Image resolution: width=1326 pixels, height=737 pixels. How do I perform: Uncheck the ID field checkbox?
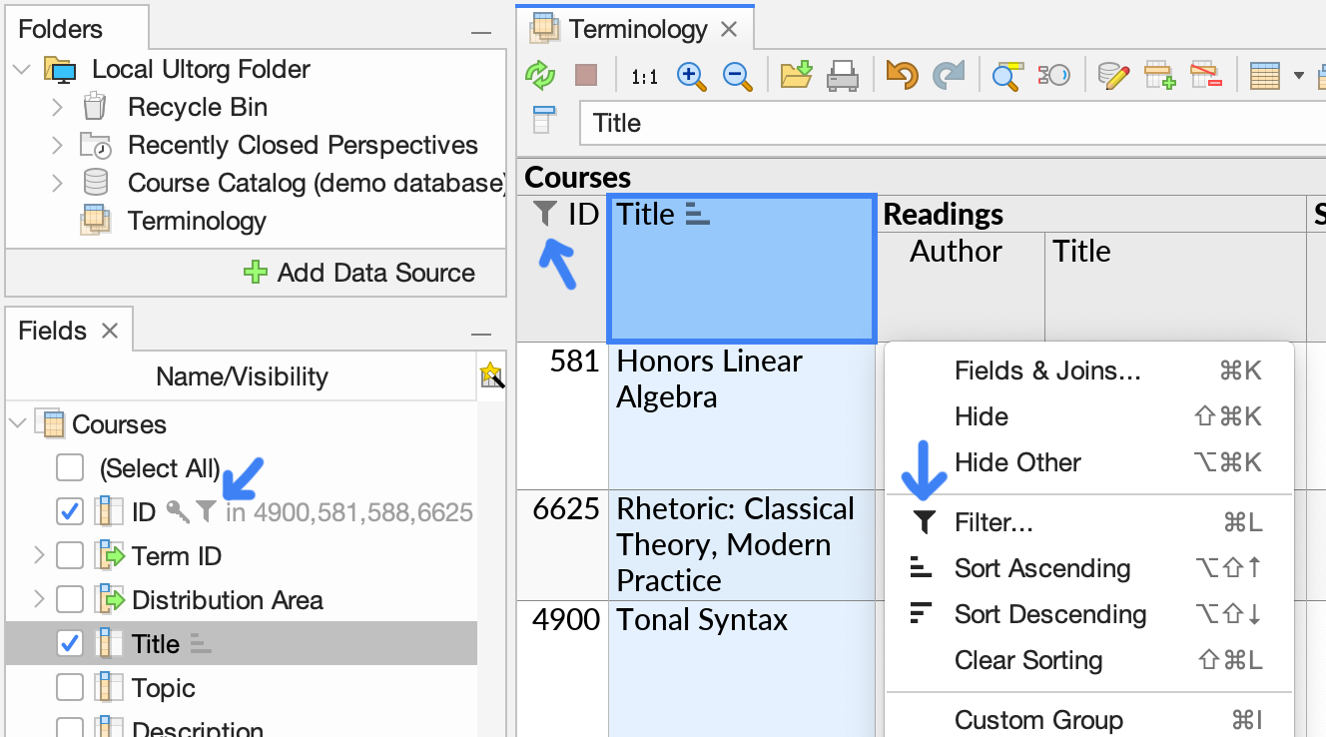coord(68,511)
